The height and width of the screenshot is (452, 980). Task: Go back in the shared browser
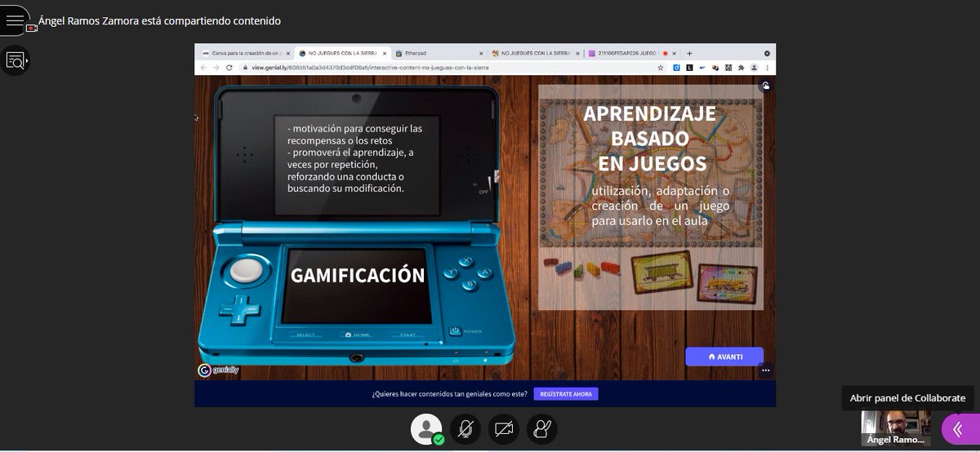coord(204,68)
